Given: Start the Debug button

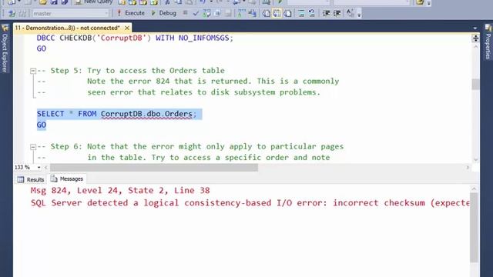Looking at the screenshot, I should click(164, 13).
